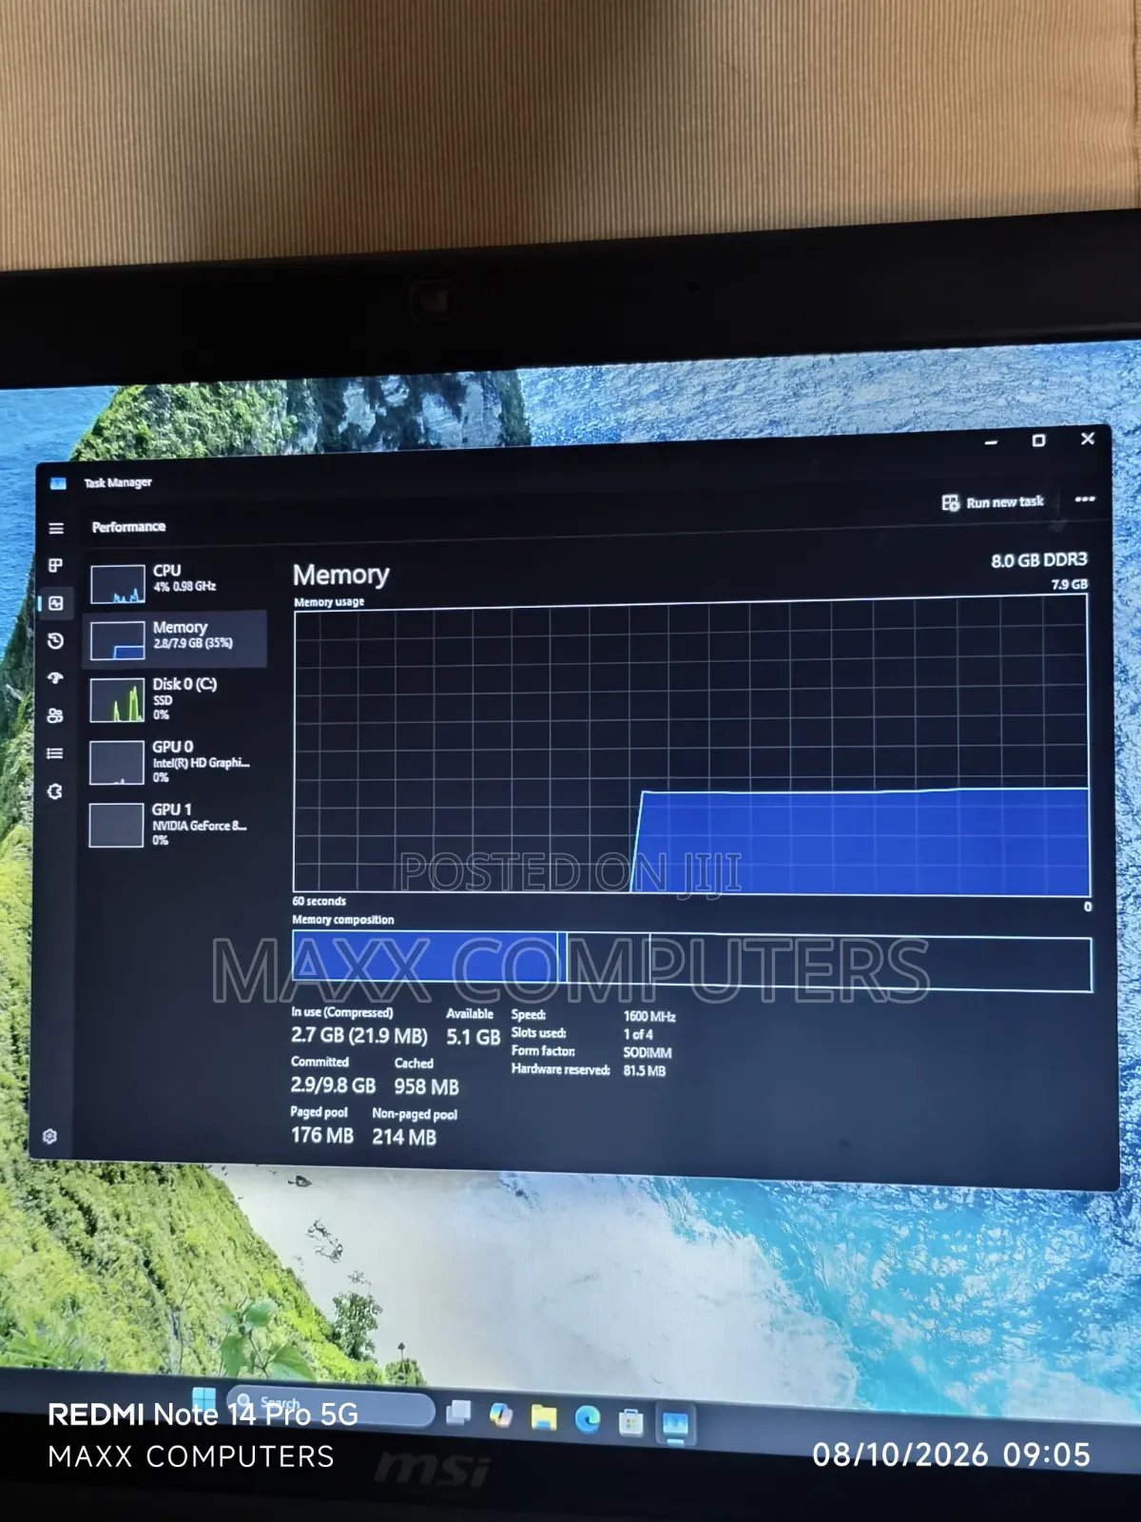Click the paged pool value "176 MB"
1141x1522 pixels.
pyautogui.click(x=321, y=1135)
